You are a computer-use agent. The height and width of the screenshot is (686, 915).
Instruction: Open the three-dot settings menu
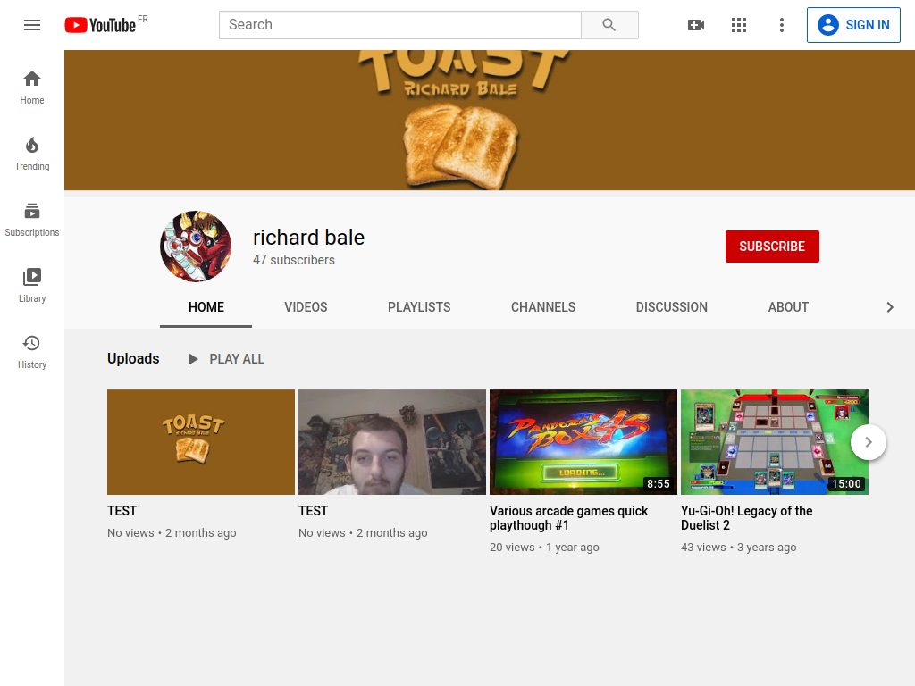(x=782, y=25)
